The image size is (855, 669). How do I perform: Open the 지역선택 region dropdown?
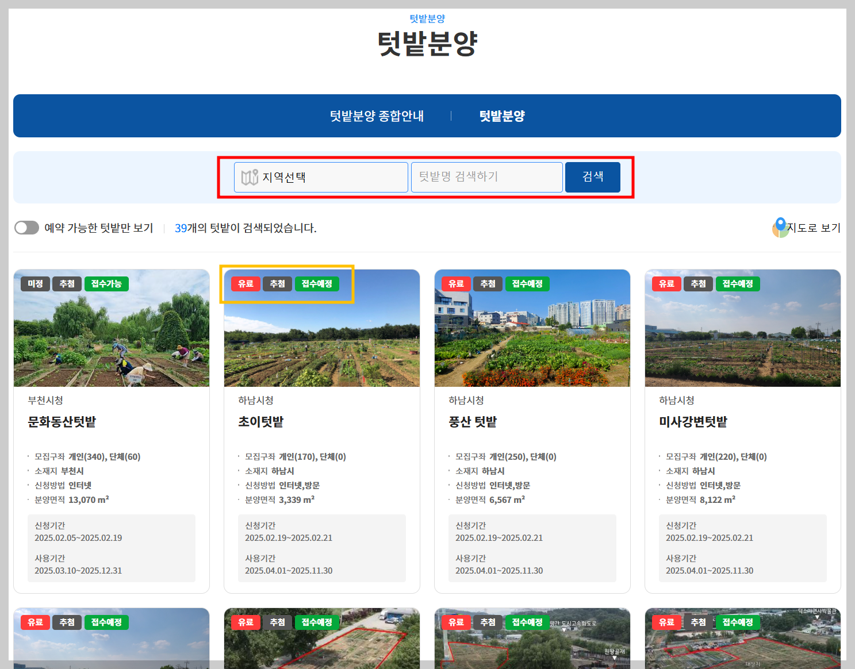point(321,177)
